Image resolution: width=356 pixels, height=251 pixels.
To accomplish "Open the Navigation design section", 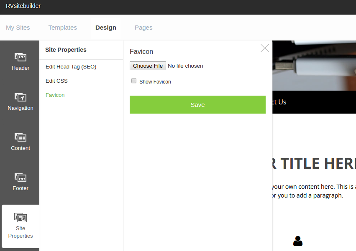I will (x=20, y=102).
